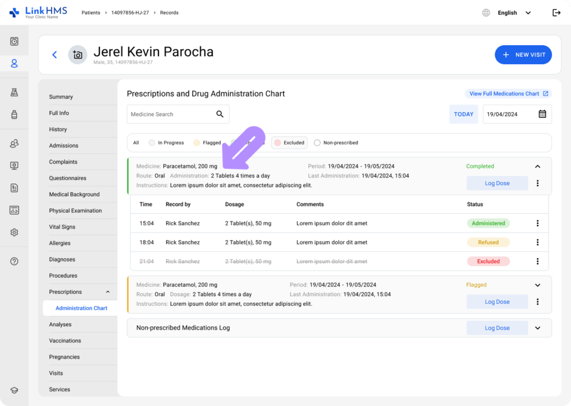Expand the Non-prescribed Medications Log section
This screenshot has width=571, height=406.
tap(538, 328)
